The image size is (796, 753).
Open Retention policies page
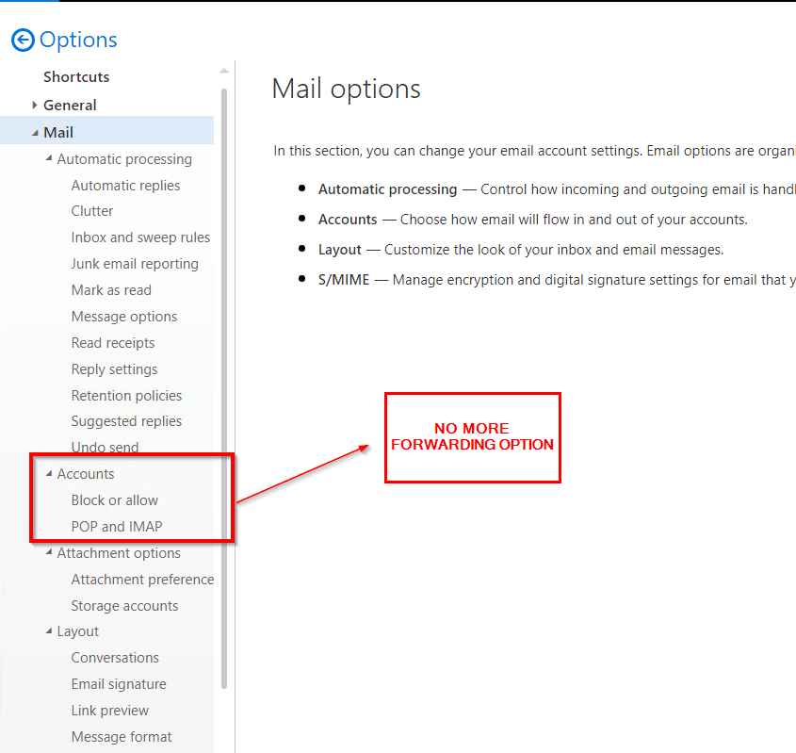126,396
